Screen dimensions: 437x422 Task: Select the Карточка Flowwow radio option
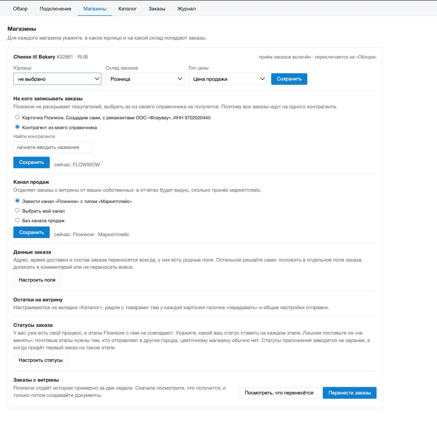pyautogui.click(x=17, y=117)
